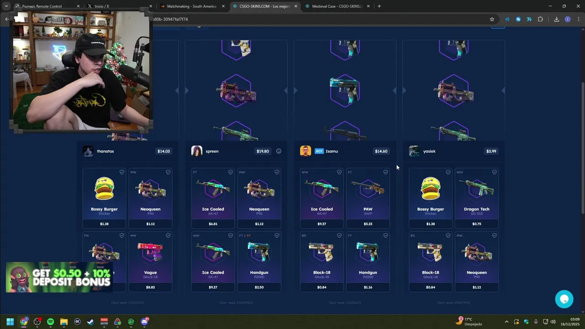Click the PAW AWP skin image

click(x=368, y=188)
